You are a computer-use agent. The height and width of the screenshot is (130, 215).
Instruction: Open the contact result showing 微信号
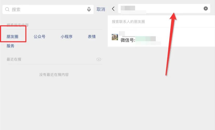pos(161,37)
